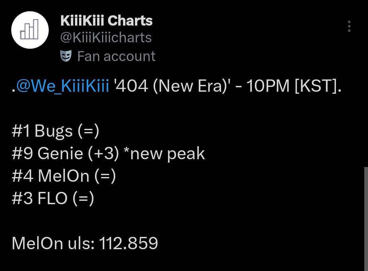Click the '#3 FLO (=)' line
The height and width of the screenshot is (271, 368).
click(53, 198)
